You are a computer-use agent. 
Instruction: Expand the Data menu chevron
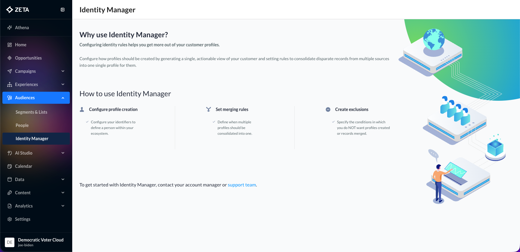pos(63,180)
